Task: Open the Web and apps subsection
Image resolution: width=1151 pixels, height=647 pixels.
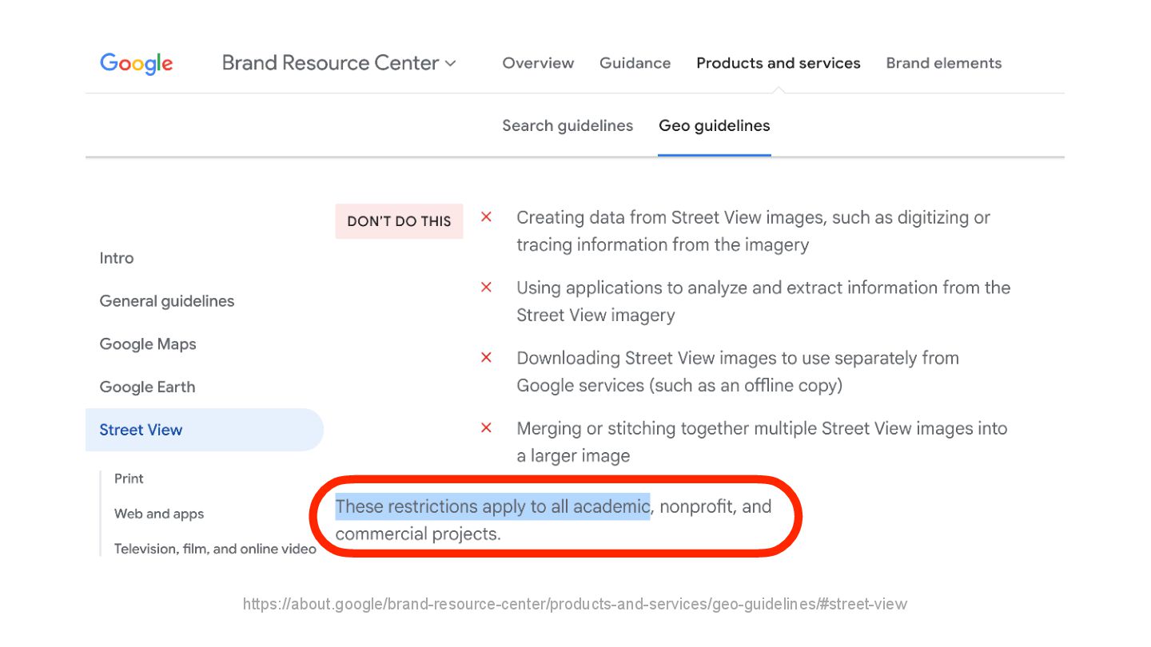Action: 159,514
